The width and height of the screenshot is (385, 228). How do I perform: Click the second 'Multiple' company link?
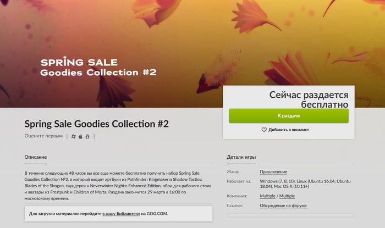[x=287, y=196]
